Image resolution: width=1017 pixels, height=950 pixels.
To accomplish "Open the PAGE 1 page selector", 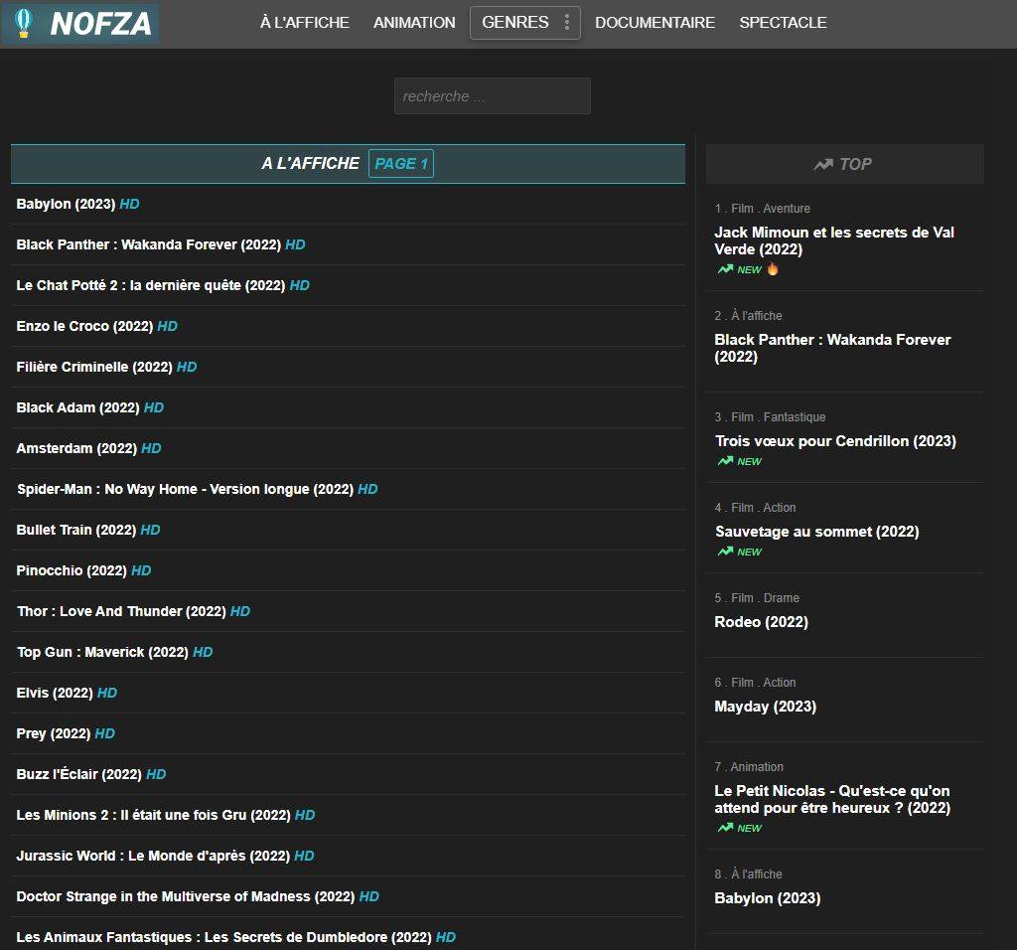I will coord(400,164).
